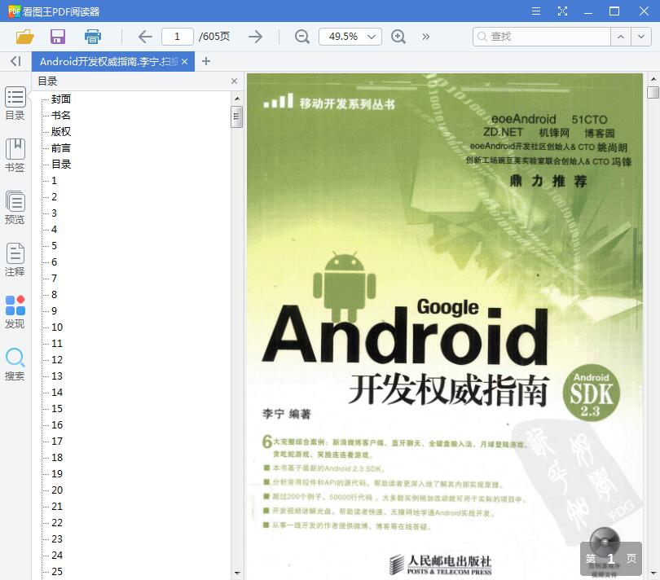This screenshot has width=660, height=580.
Task: Expand more toolbar tools via the chevron
Action: click(x=425, y=37)
